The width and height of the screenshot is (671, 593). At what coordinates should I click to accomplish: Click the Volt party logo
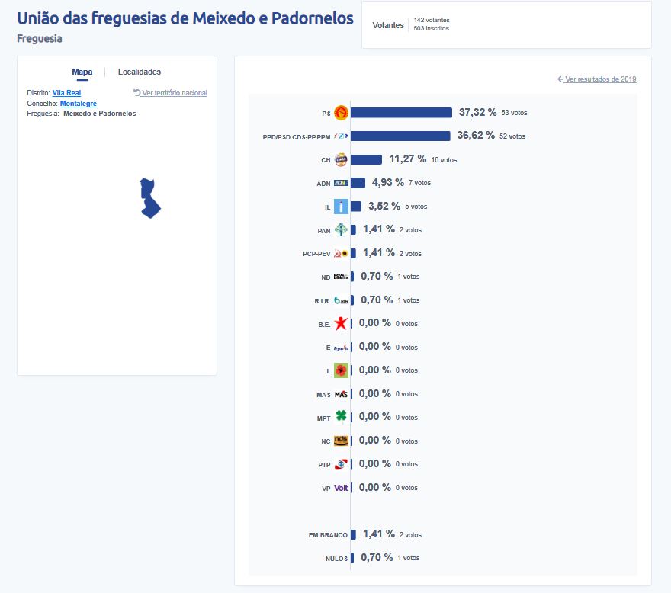[341, 488]
